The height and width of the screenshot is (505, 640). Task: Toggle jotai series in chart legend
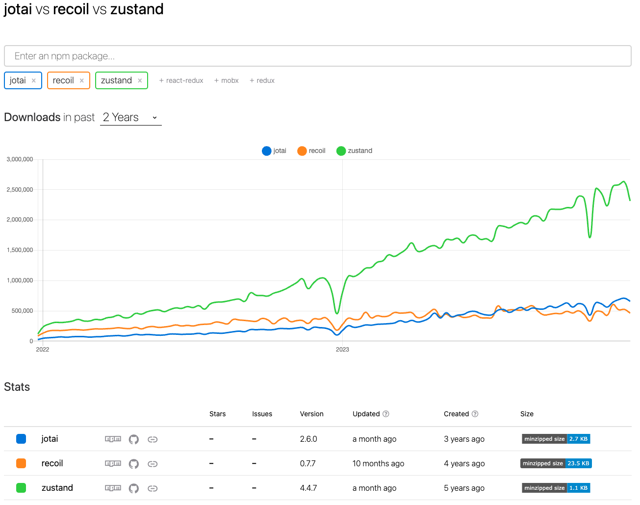(274, 151)
